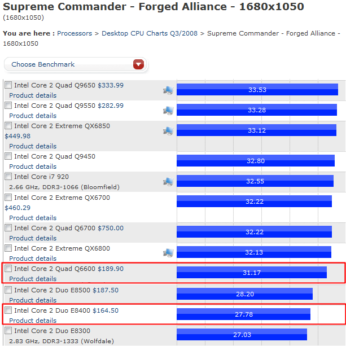Click the Intel Core 2 Quad Q6700 $750.00 link
This screenshot has height=346, width=346.
coord(69,228)
